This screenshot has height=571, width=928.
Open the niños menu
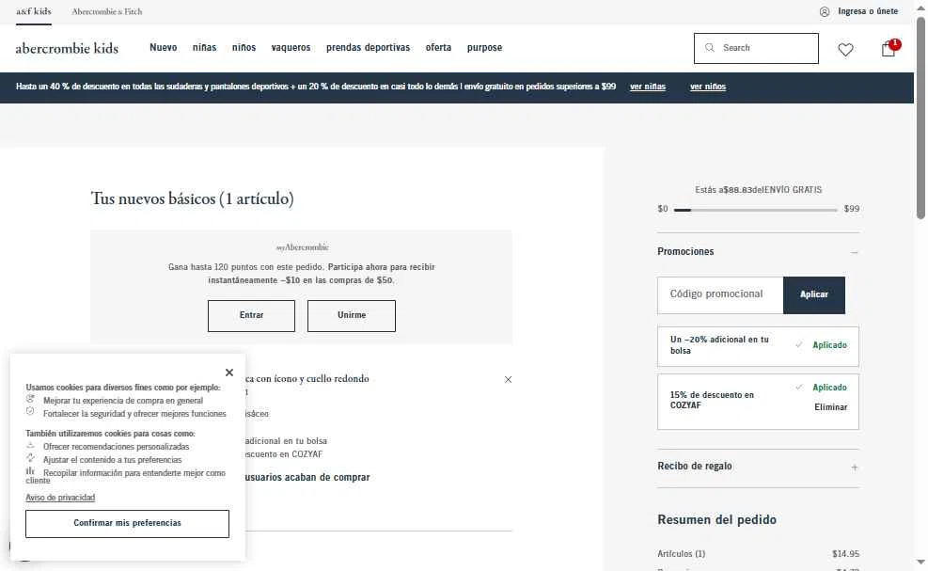click(x=244, y=47)
